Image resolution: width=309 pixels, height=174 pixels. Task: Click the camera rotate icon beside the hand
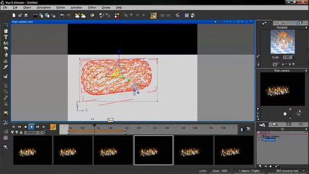point(298,113)
